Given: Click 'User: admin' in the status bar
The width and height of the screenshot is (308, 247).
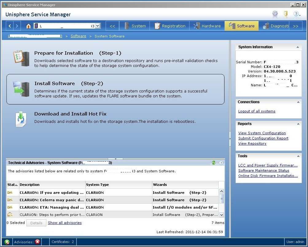Looking at the screenshot, I should point(295,242).
